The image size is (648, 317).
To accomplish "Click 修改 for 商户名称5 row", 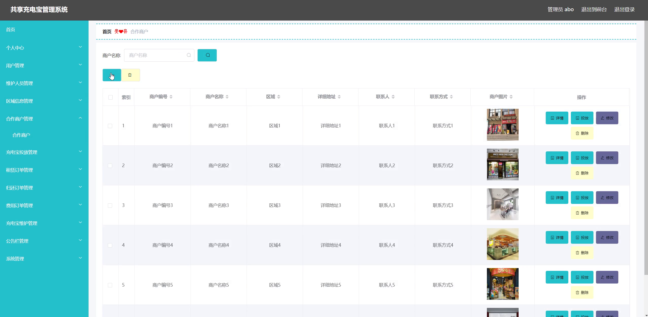I will point(607,277).
